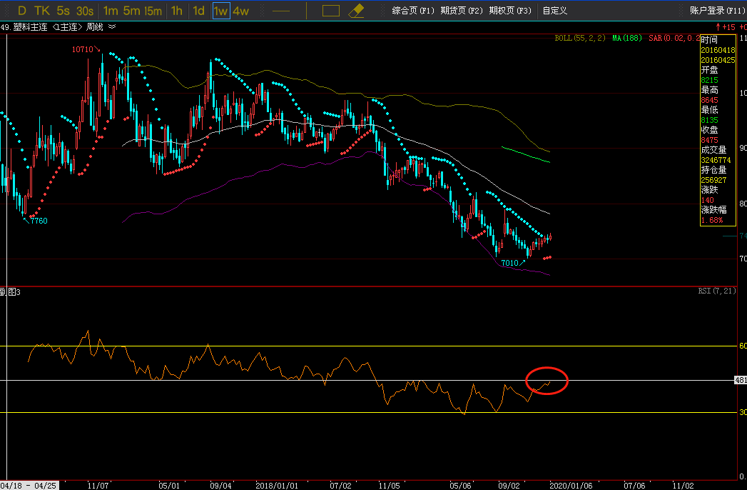Click the 04/18 - 04/25 date range label
Viewport: 747px width, 490px height.
point(29,485)
